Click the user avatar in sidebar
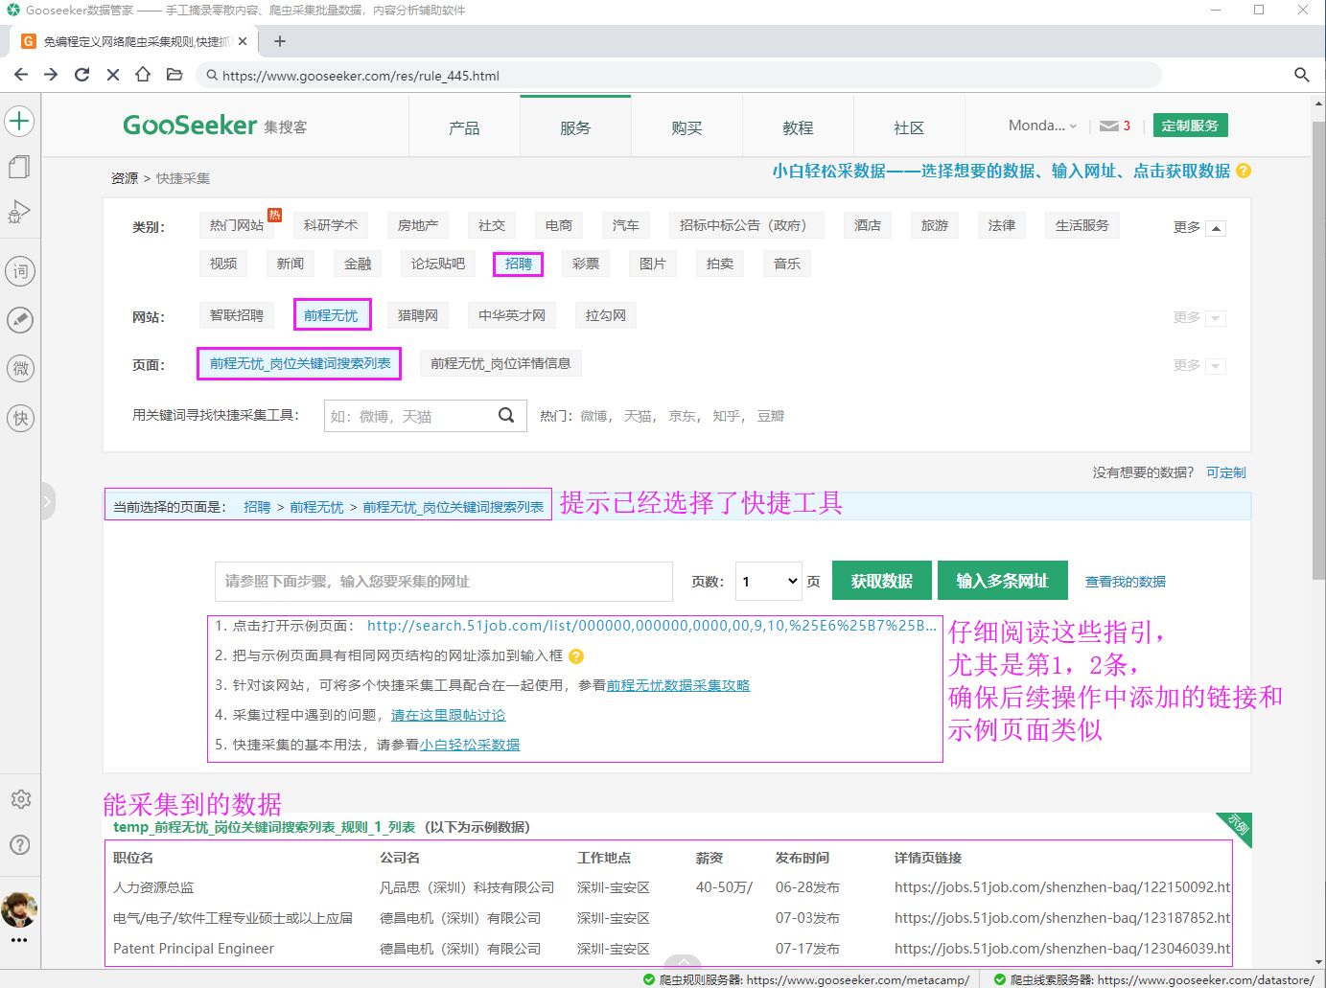Image resolution: width=1326 pixels, height=988 pixels. pyautogui.click(x=19, y=909)
